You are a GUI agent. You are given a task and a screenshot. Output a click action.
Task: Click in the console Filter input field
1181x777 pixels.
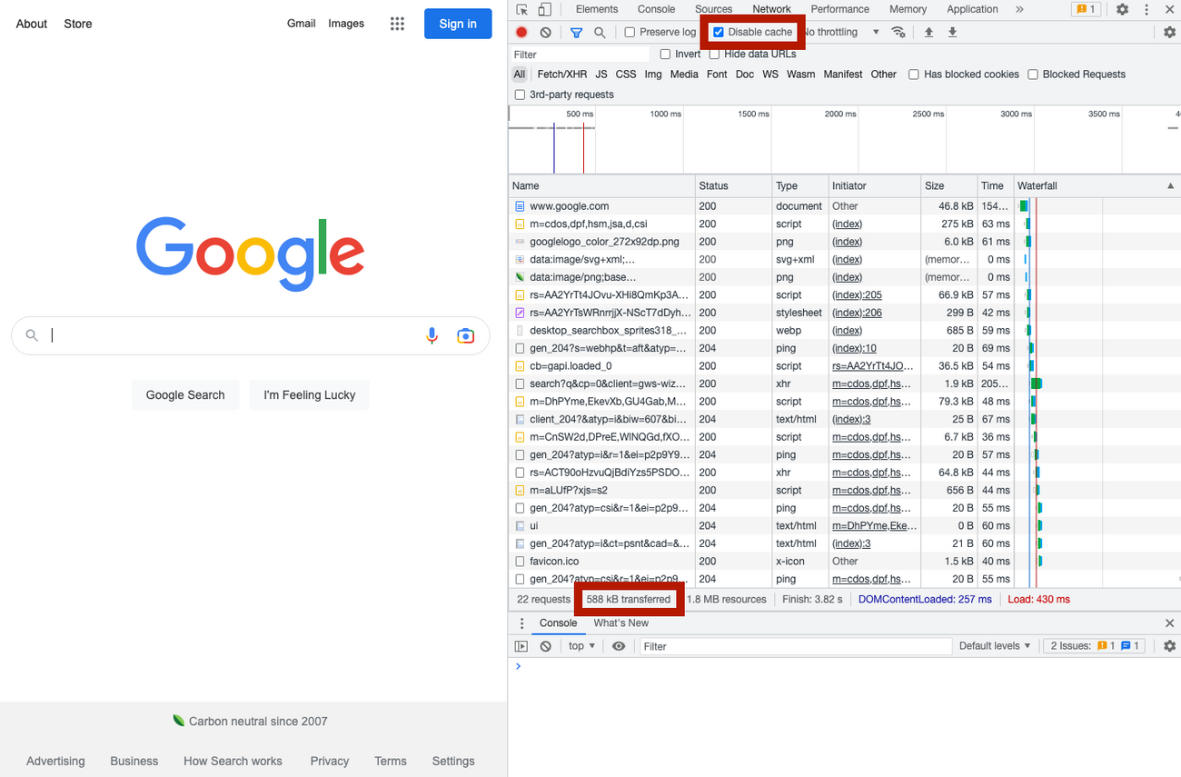tap(795, 646)
